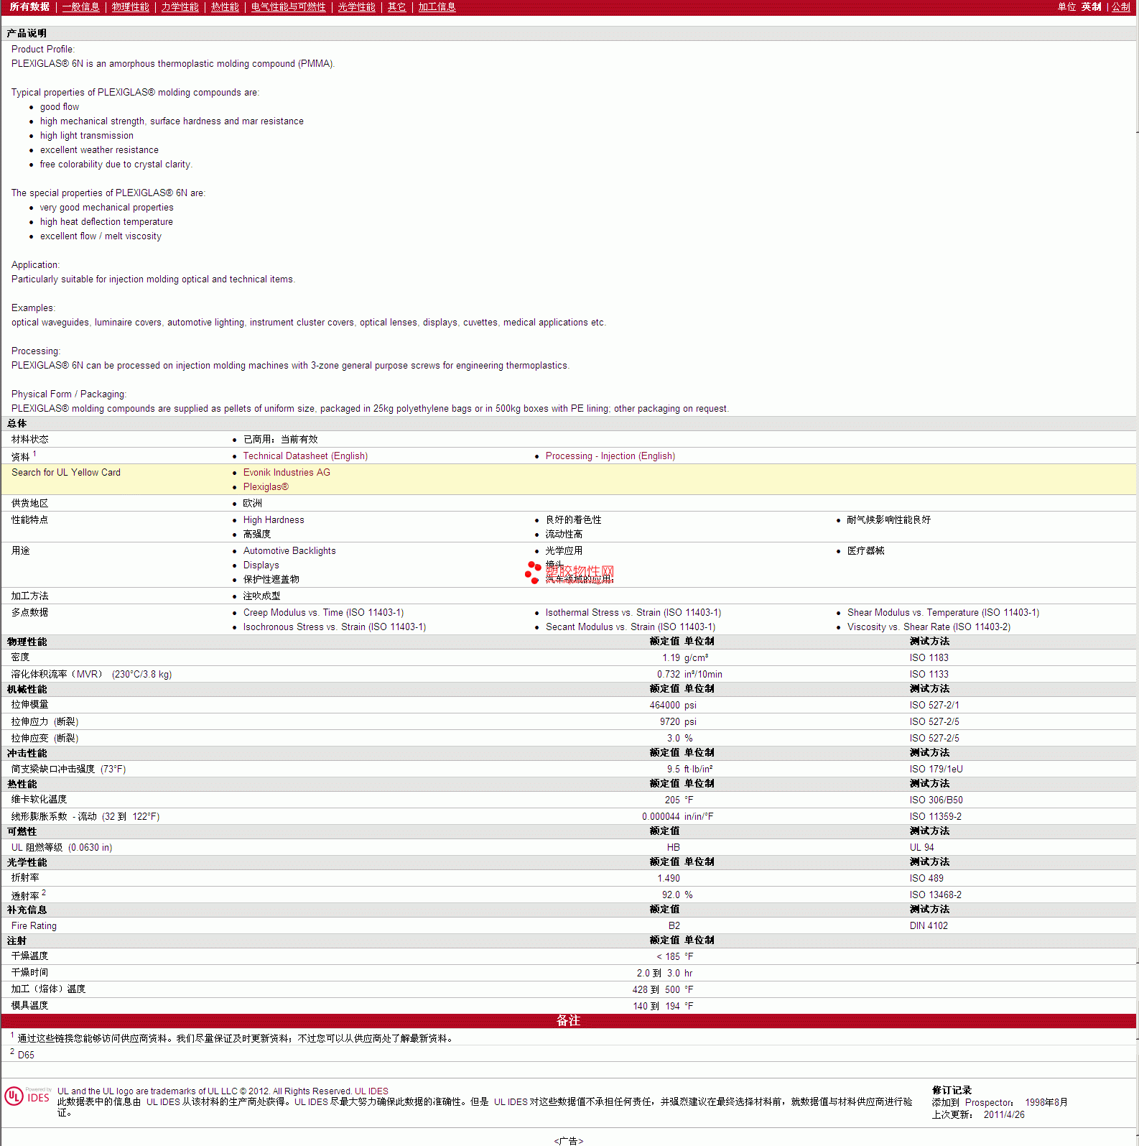The width and height of the screenshot is (1139, 1146).
Task: Click the 'ISO 527-2/1' test method
Action: 934,705
